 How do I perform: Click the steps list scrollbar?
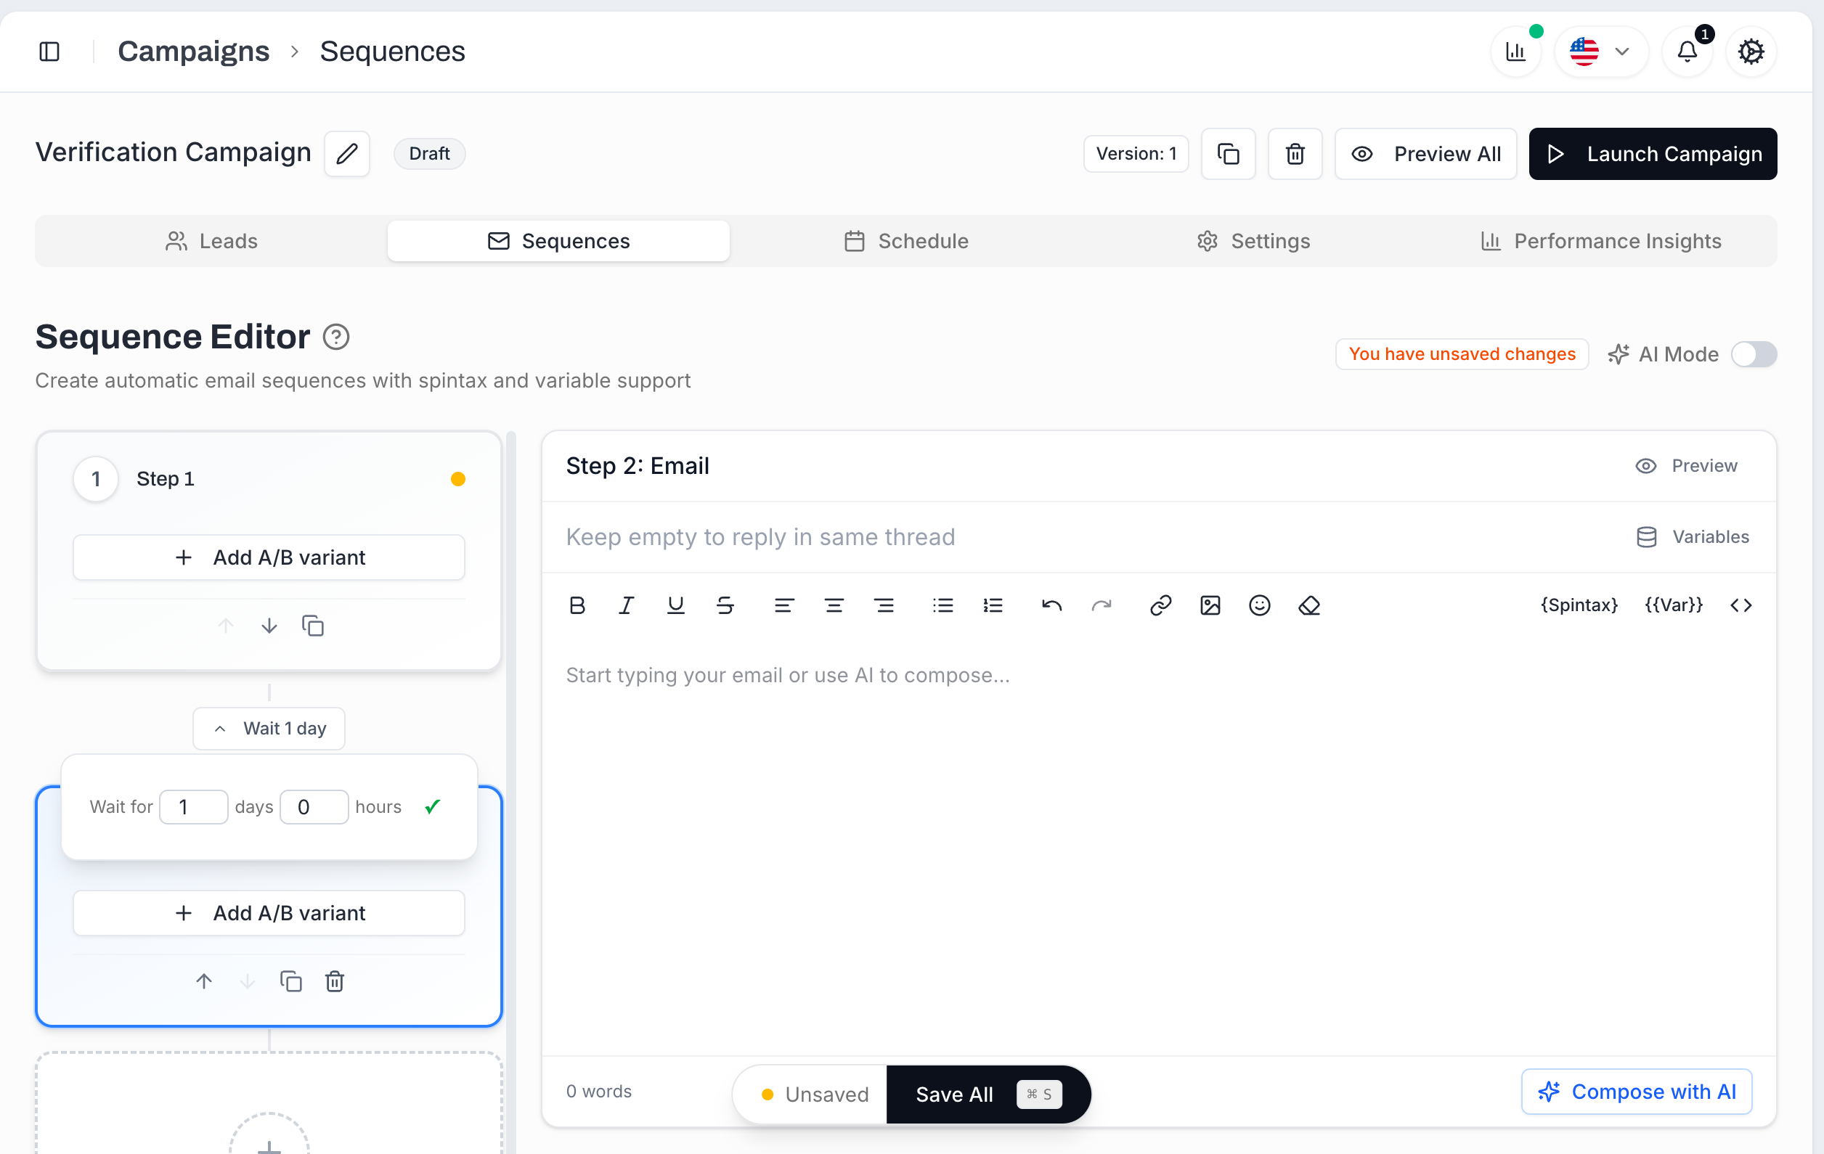(511, 791)
